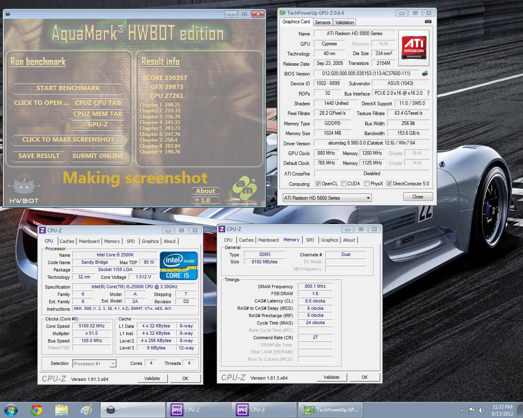Open Caches tab in left CPU-Z window
Image resolution: width=523 pixels, height=418 pixels.
(x=67, y=241)
